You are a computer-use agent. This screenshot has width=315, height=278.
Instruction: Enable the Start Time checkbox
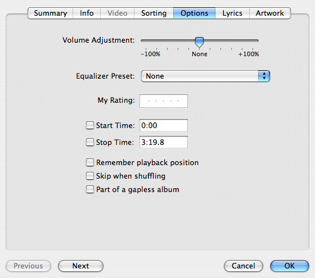(x=90, y=125)
